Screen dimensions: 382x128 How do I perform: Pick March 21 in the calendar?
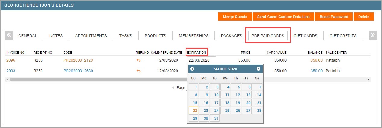pyautogui.click(x=257, y=103)
